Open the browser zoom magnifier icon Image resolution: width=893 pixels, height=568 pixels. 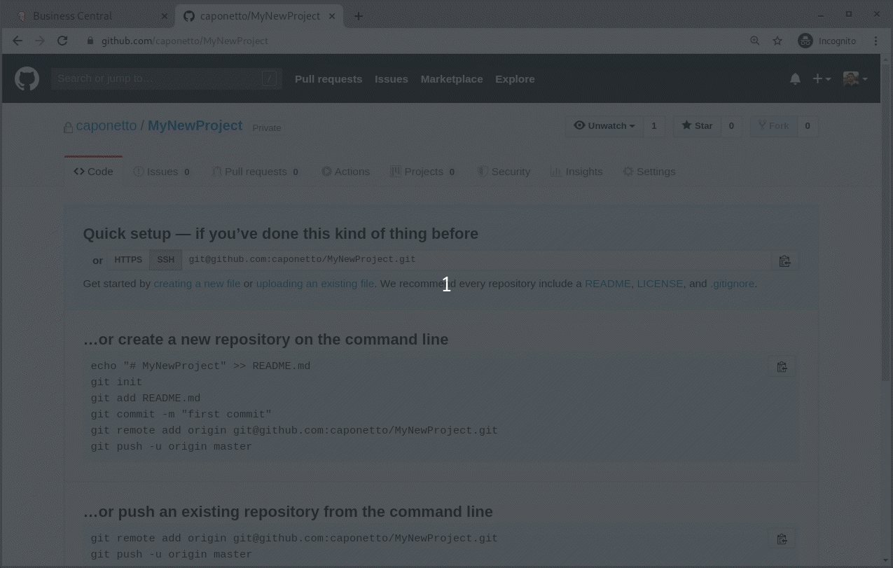point(755,41)
